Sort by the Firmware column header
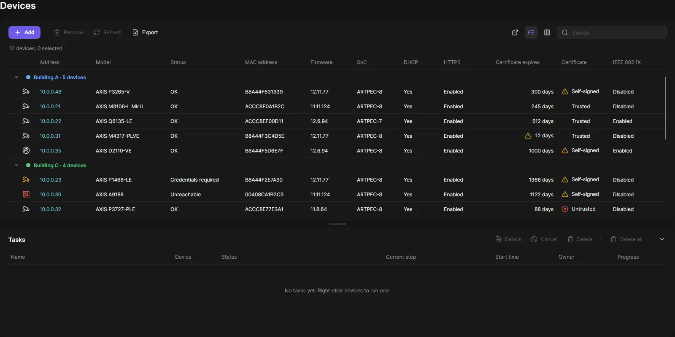The width and height of the screenshot is (675, 337). pos(321,62)
